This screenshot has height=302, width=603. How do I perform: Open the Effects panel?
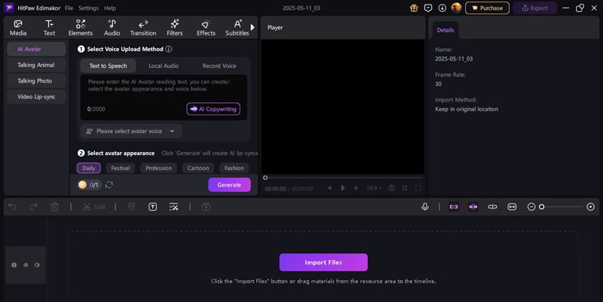click(x=206, y=28)
